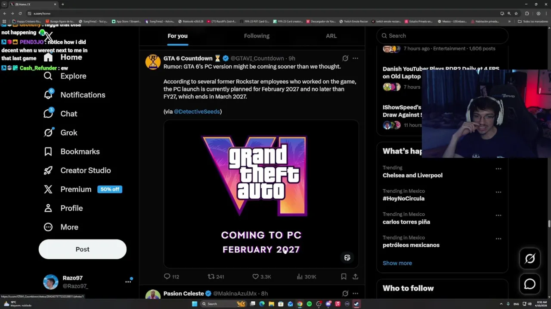
Task: Open the Chelsea and Liverpool trend
Action: pos(412,175)
